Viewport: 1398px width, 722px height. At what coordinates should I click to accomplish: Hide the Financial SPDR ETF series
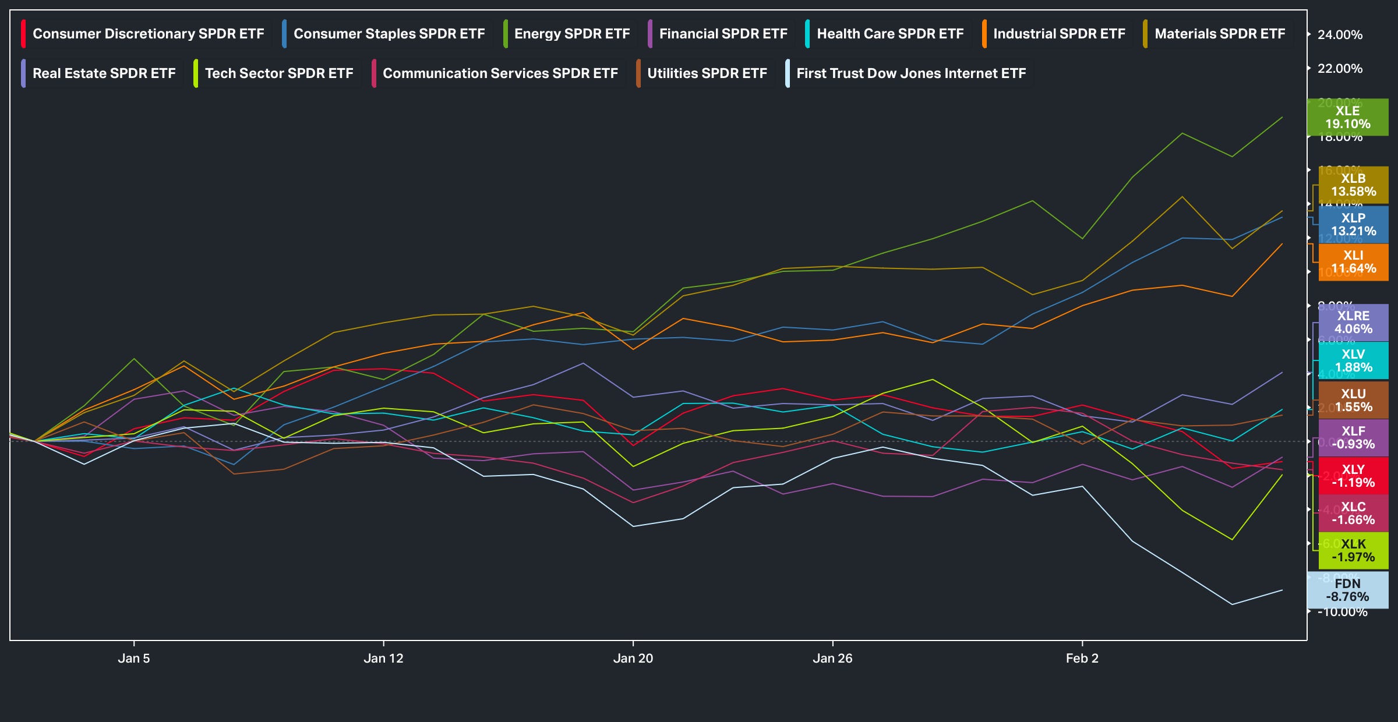click(x=723, y=34)
